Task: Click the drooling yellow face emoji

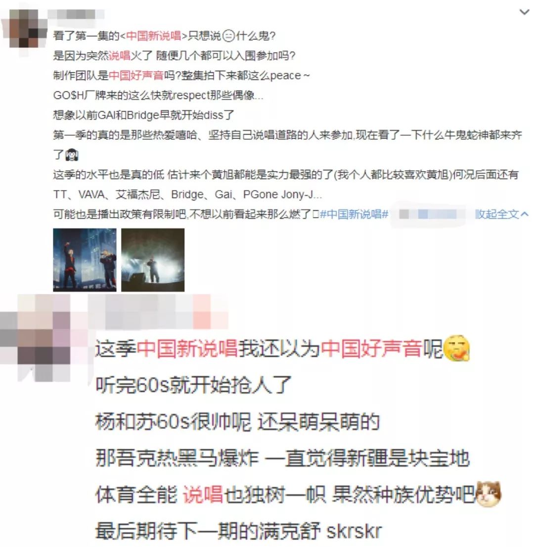Action: point(456,348)
